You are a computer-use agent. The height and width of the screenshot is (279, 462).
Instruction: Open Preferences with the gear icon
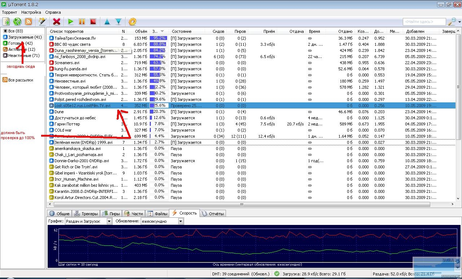coord(132,22)
